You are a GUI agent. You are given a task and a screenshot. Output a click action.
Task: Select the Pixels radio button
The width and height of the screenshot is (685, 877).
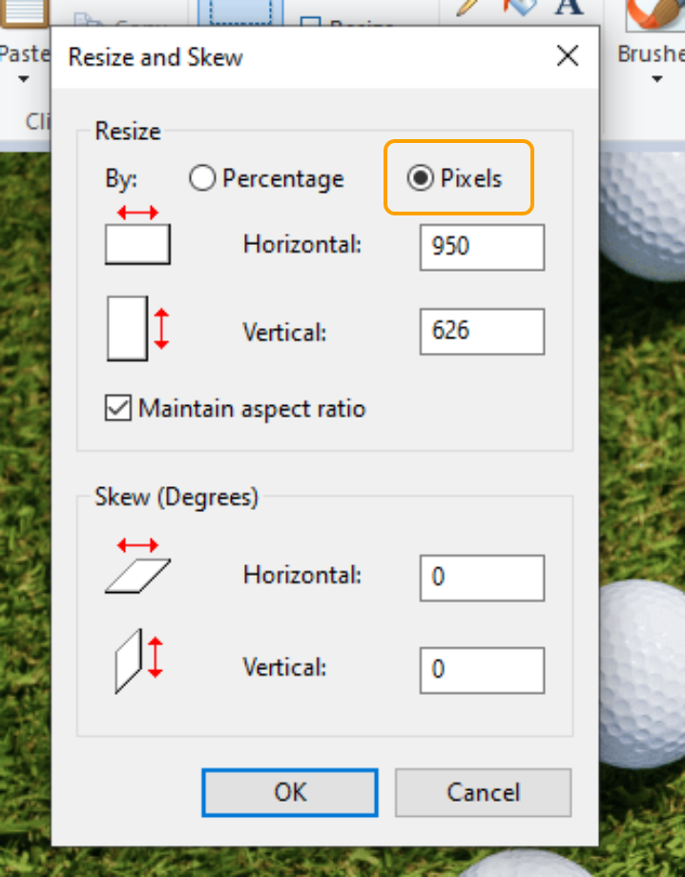[421, 179]
